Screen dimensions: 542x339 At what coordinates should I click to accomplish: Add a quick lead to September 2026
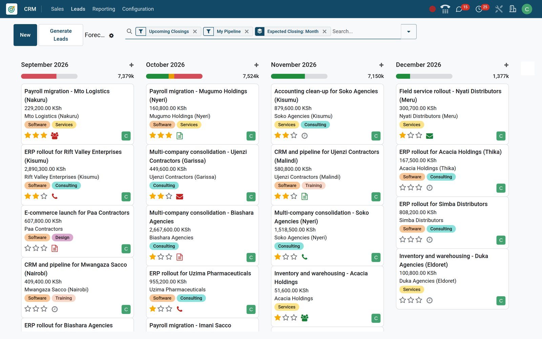pyautogui.click(x=131, y=65)
